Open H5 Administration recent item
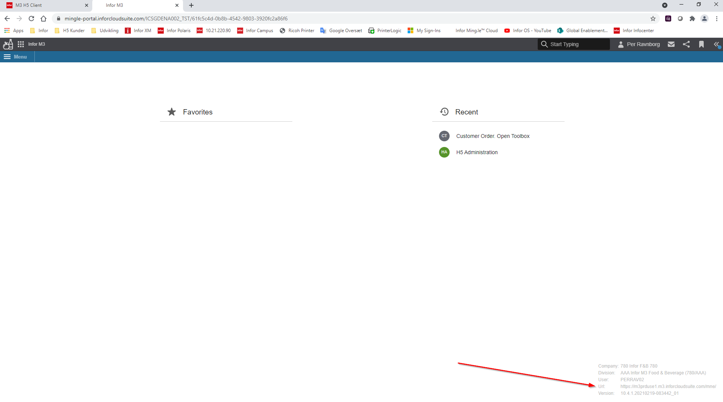This screenshot has height=402, width=723. pyautogui.click(x=477, y=152)
